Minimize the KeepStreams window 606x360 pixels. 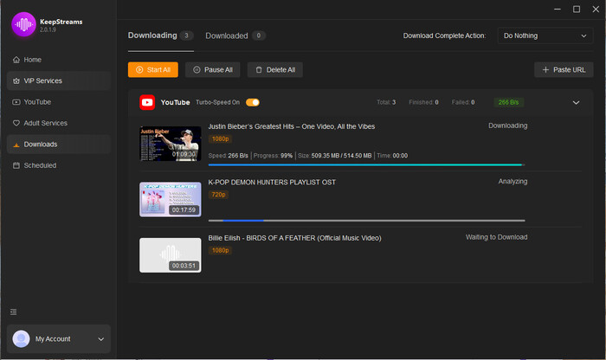click(x=557, y=10)
